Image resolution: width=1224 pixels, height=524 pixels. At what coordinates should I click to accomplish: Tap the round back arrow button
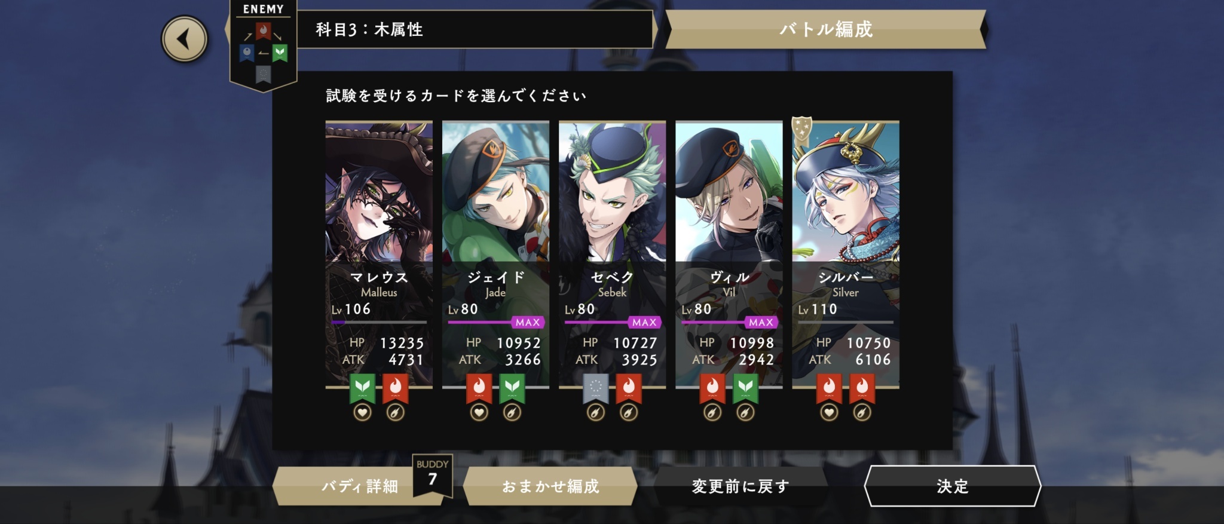pos(185,39)
